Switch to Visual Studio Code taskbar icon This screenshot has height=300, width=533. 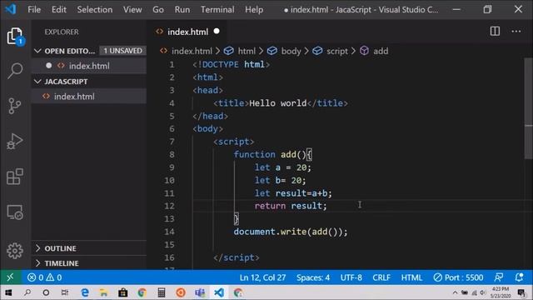click(219, 292)
